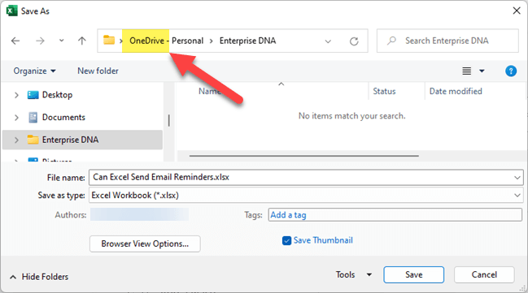
Task: Click the Forward navigation arrow
Action: pos(40,41)
